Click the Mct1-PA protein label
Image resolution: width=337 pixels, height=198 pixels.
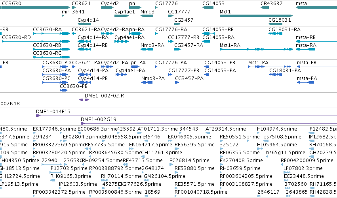[258, 62]
